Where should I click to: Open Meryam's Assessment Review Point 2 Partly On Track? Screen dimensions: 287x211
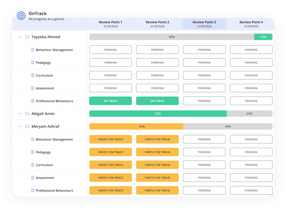pos(158,178)
